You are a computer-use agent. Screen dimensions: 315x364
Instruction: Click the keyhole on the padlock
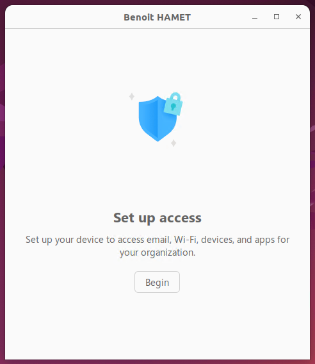pos(174,107)
